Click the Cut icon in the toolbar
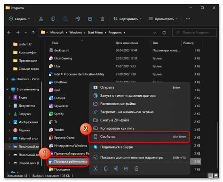This screenshot has height=182, width=223. [41, 19]
